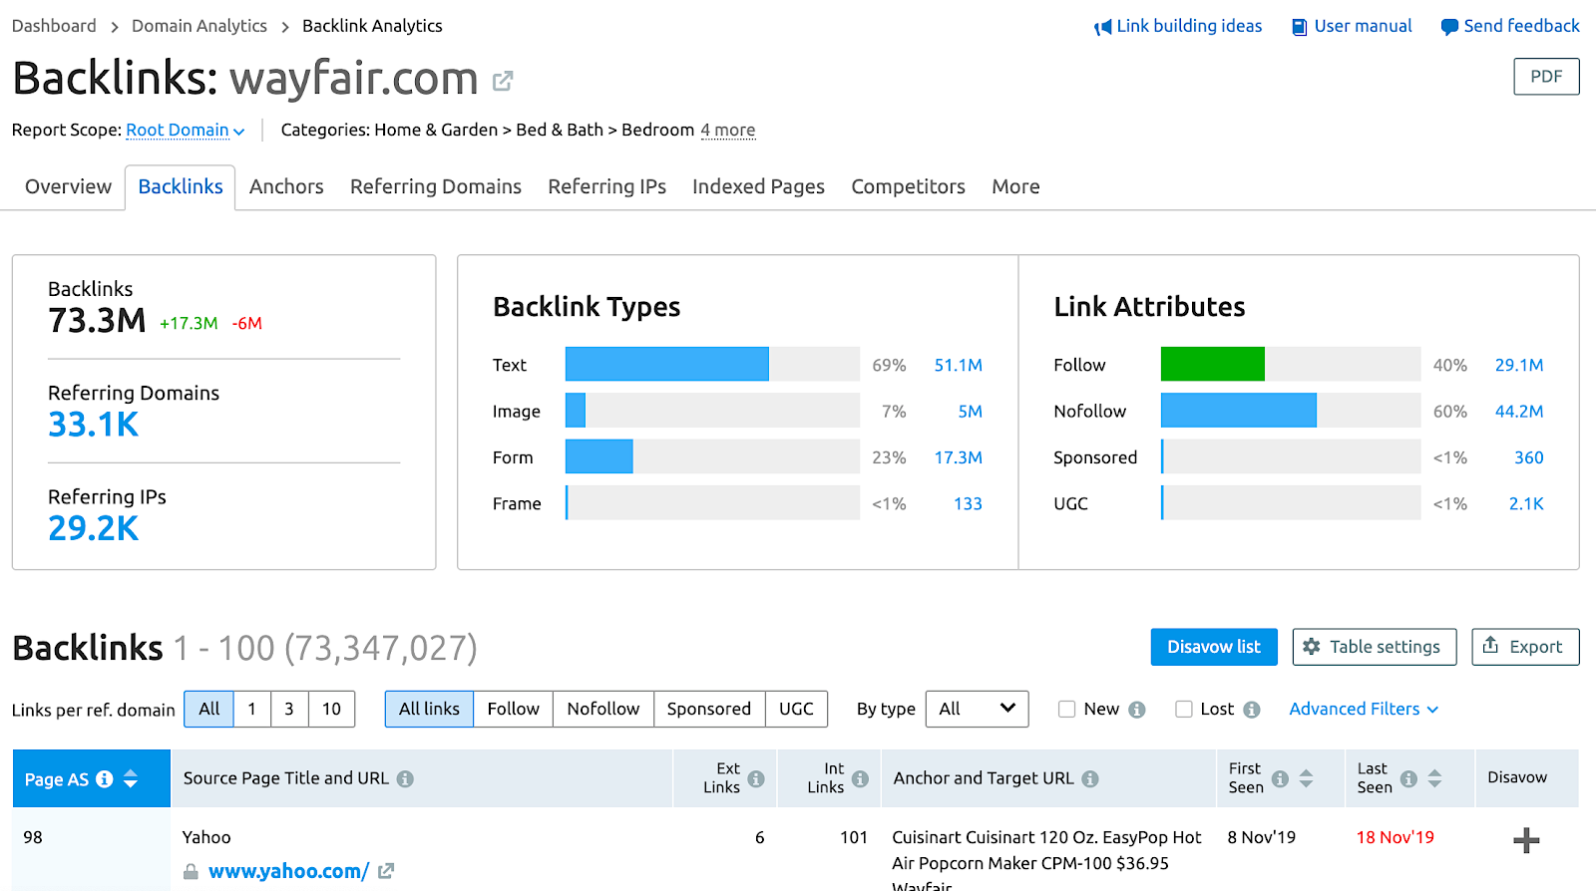Click info icon next to Lost checkbox
Image resolution: width=1596 pixels, height=891 pixels.
(1252, 710)
